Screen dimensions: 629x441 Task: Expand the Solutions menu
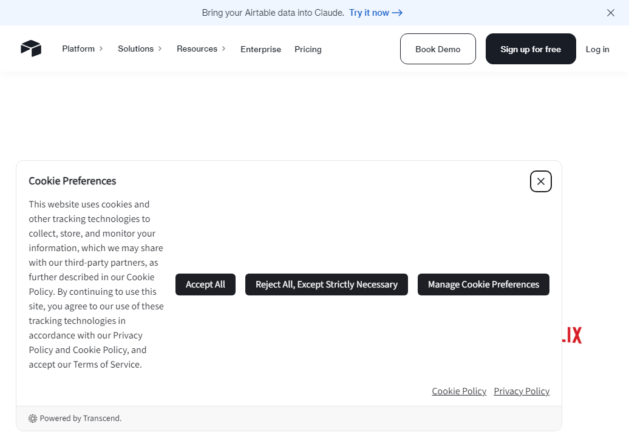click(140, 49)
